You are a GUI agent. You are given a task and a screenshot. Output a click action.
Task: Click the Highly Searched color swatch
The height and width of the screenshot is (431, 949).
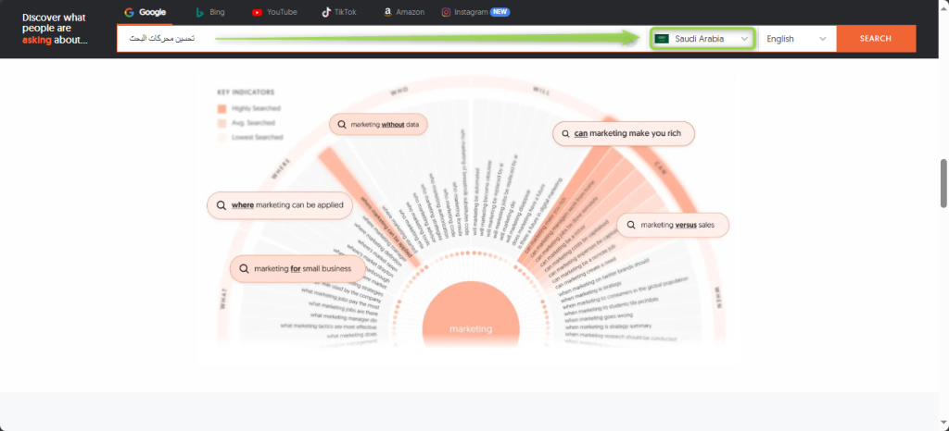(222, 108)
